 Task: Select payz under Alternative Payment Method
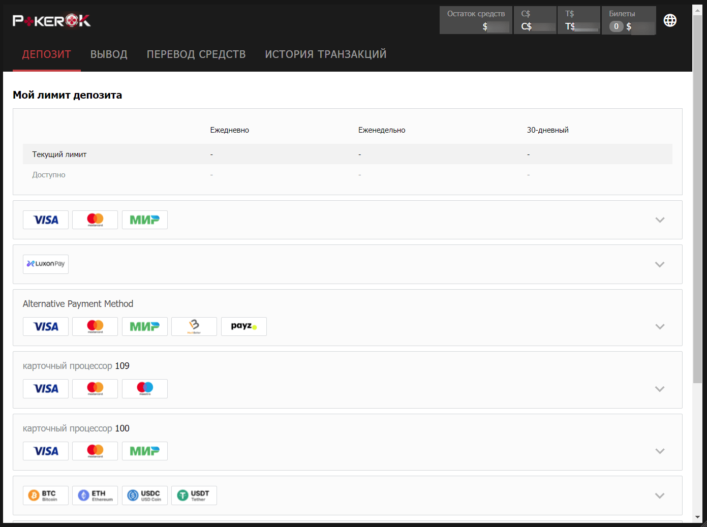click(244, 327)
